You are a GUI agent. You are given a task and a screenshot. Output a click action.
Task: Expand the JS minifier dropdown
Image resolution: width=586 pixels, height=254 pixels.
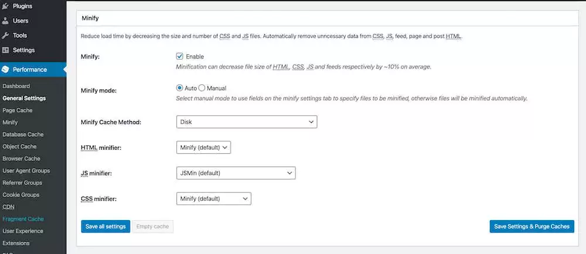[236, 173]
